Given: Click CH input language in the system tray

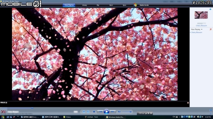Looking at the screenshot, I should [174, 117].
